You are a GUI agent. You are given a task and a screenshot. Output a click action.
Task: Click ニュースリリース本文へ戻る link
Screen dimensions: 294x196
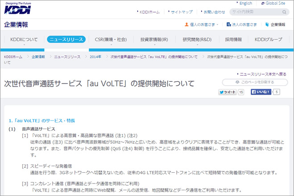click(263, 74)
